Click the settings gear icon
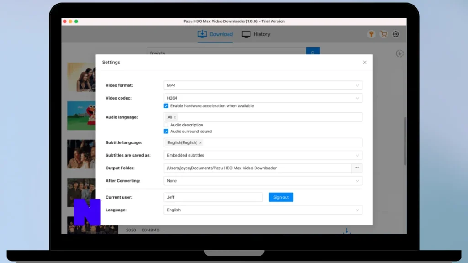This screenshot has width=468, height=263. coord(395,34)
